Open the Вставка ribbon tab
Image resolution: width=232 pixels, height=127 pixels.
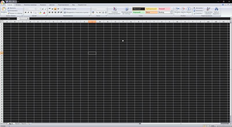coord(18,5)
